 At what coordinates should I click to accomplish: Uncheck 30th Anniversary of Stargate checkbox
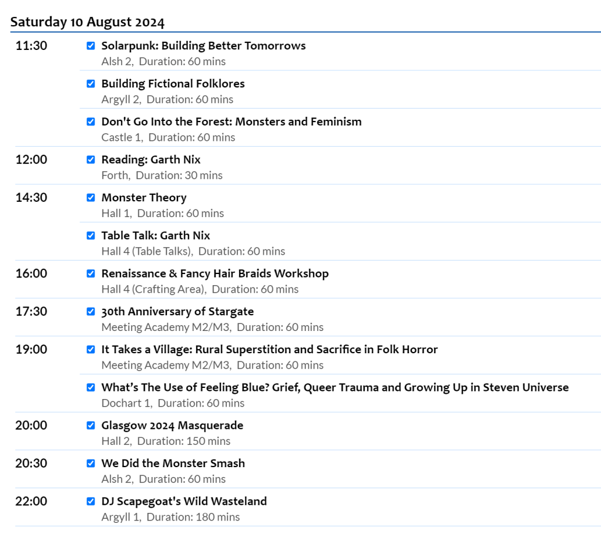[x=90, y=312]
